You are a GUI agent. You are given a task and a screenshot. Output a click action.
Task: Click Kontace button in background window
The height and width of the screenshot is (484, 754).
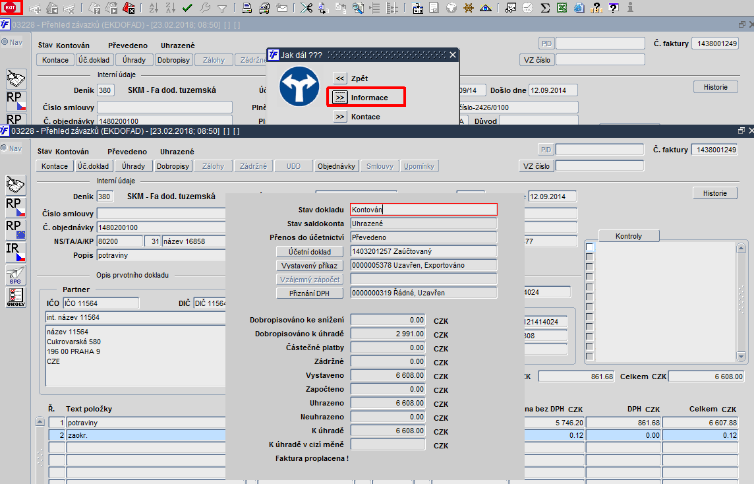(x=55, y=59)
